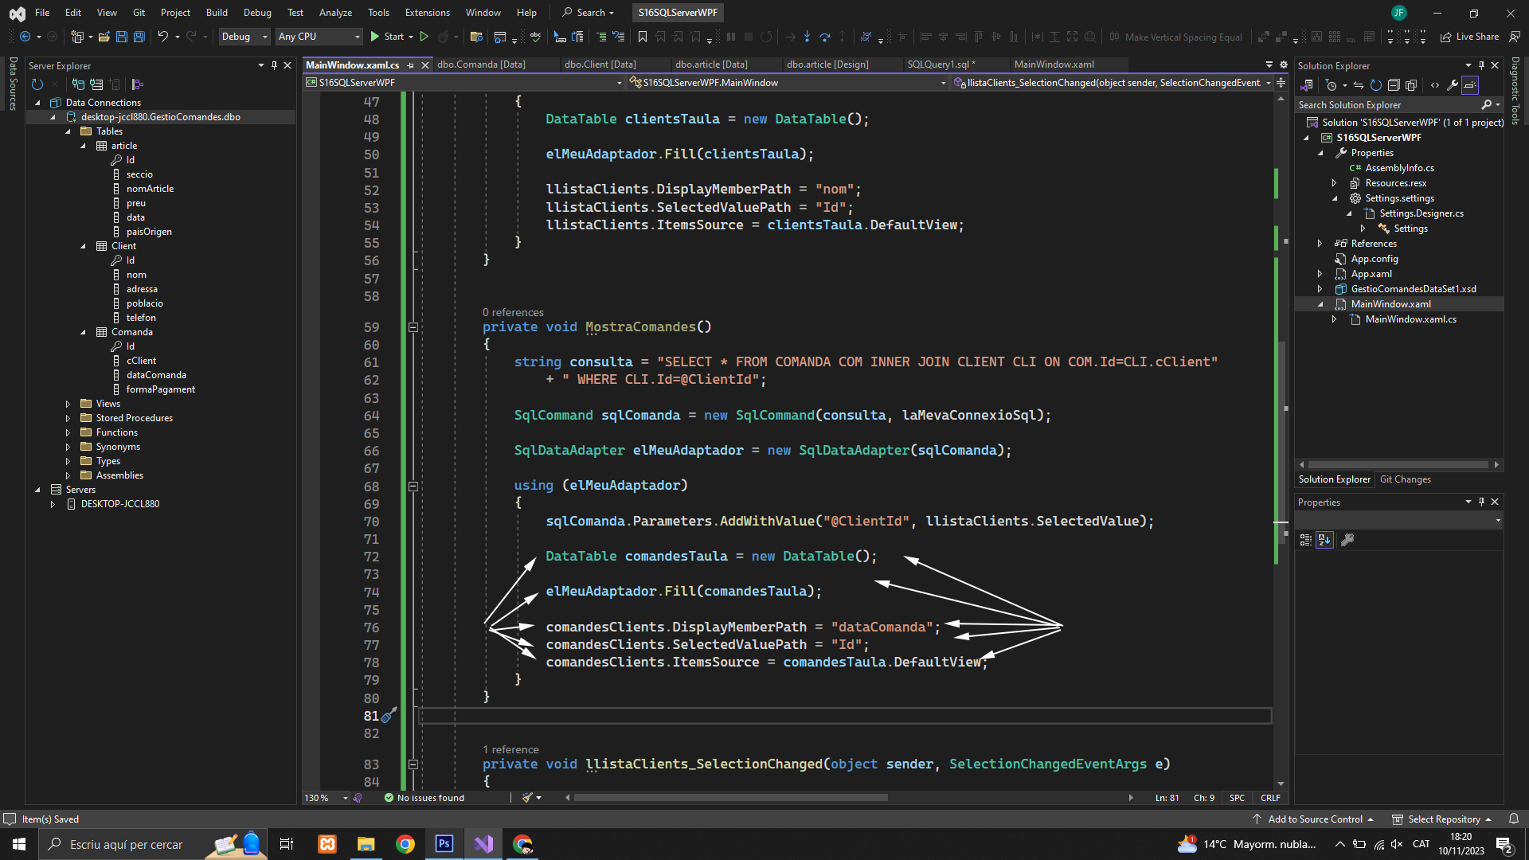Open the Build menu
This screenshot has width=1529, height=860.
(216, 12)
